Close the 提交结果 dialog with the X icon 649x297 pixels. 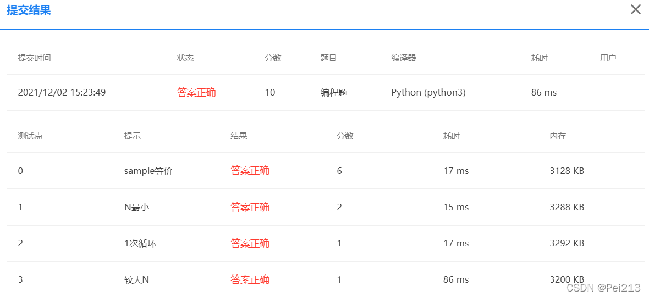pyautogui.click(x=635, y=9)
